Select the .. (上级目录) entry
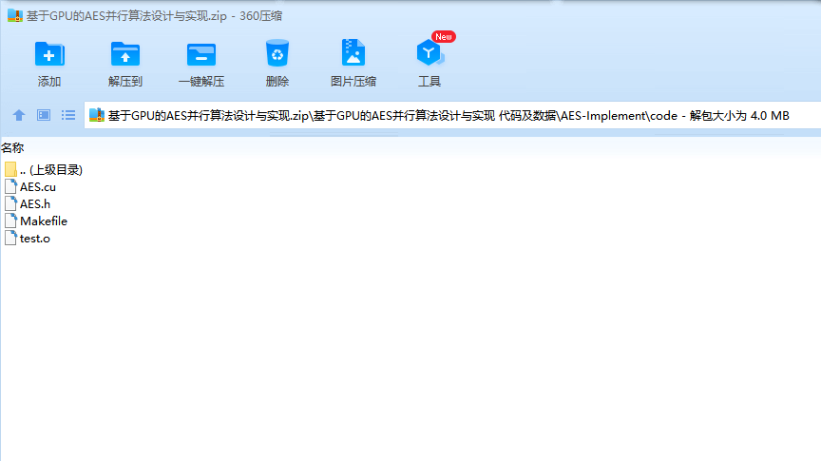This screenshot has height=461, width=821. pos(51,170)
